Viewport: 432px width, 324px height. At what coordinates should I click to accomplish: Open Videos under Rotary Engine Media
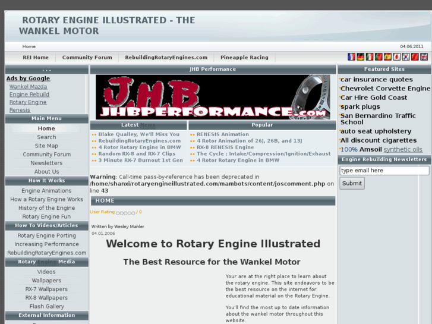point(46,272)
